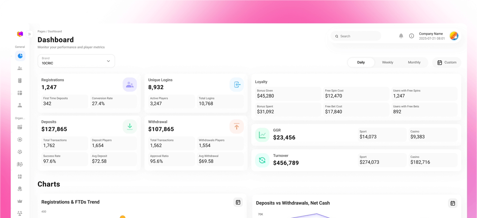Switch to the Weekly period tab
Screen dimensions: 477x218
(x=388, y=62)
